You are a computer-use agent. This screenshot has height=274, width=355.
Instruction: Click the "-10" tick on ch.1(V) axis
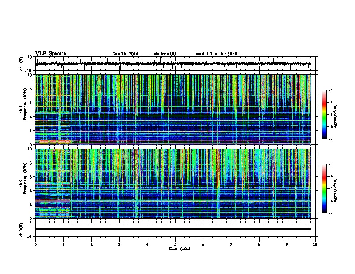29,71
